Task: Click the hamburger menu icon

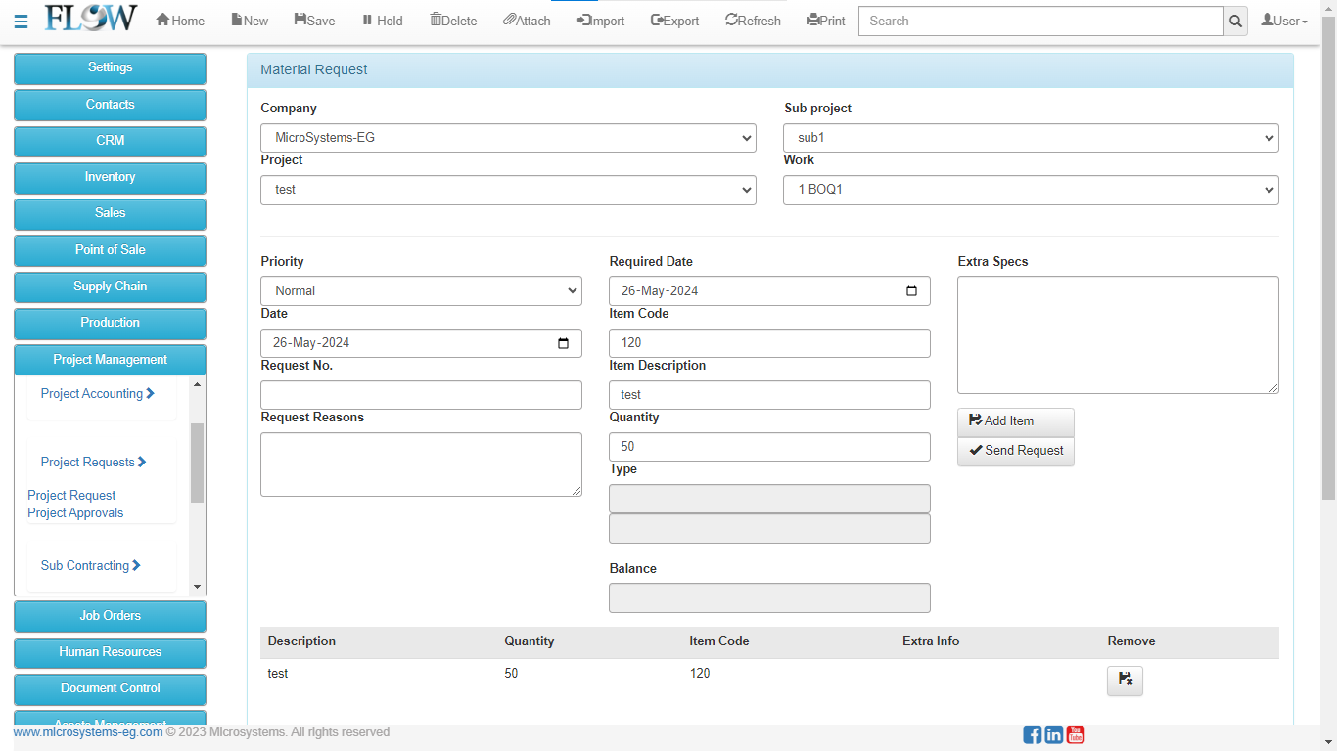Action: click(21, 22)
